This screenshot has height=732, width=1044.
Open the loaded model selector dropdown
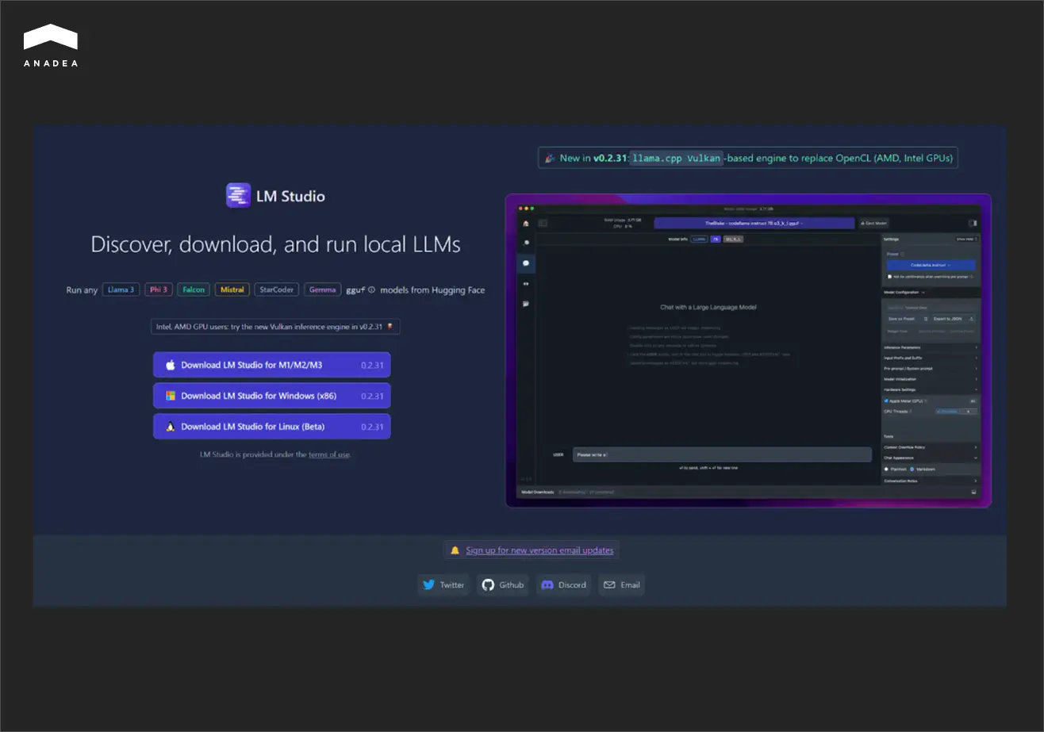point(754,224)
